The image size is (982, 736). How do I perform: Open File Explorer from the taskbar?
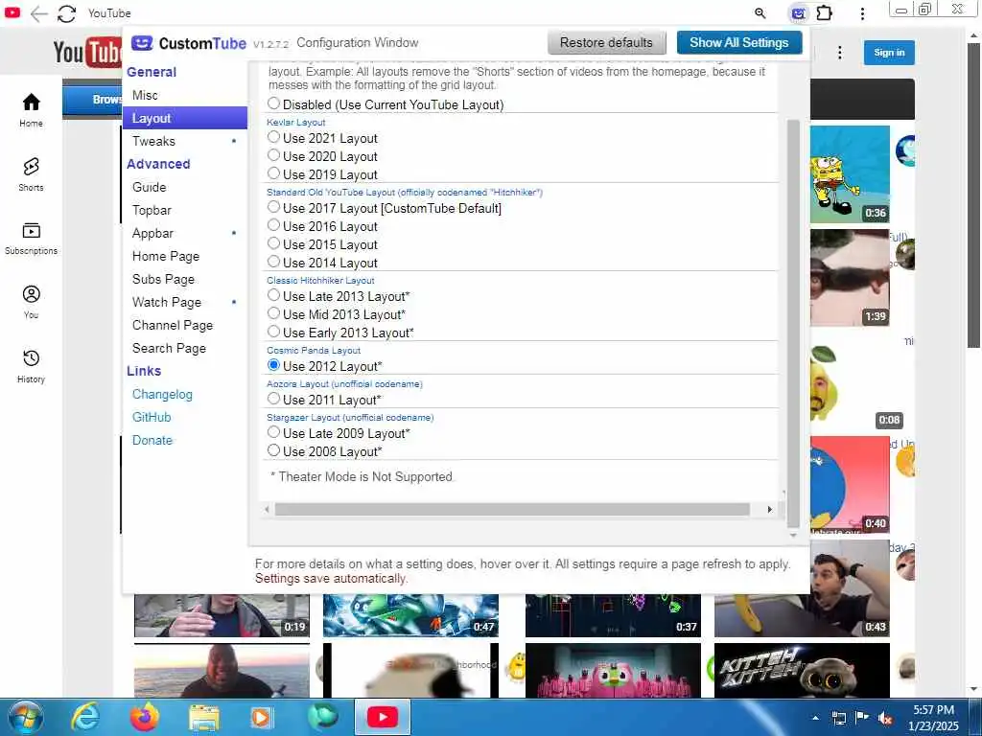click(x=204, y=718)
